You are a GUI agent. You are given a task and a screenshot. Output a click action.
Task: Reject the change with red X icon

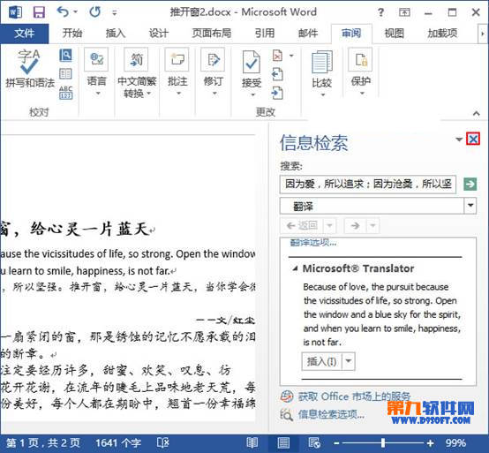(x=277, y=56)
